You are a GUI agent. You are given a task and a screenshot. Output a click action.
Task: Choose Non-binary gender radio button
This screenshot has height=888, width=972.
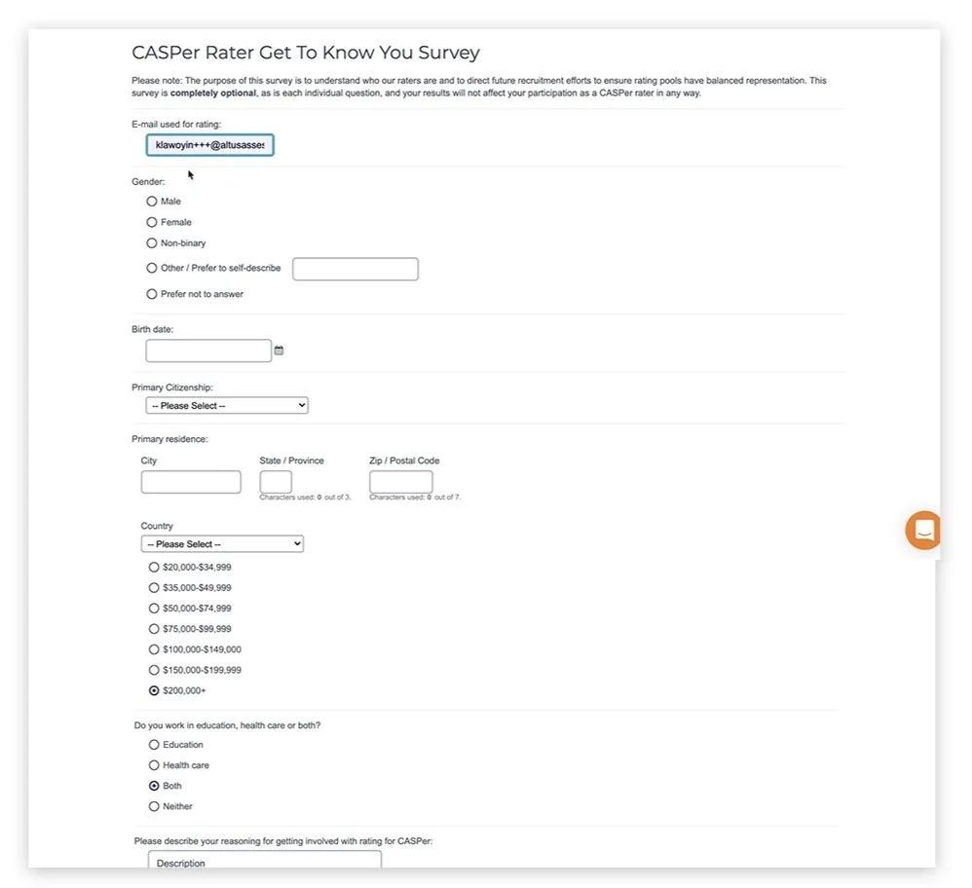point(151,242)
